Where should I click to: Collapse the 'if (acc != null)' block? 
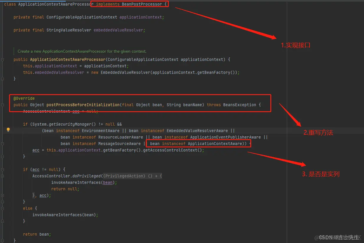(x=2, y=169)
